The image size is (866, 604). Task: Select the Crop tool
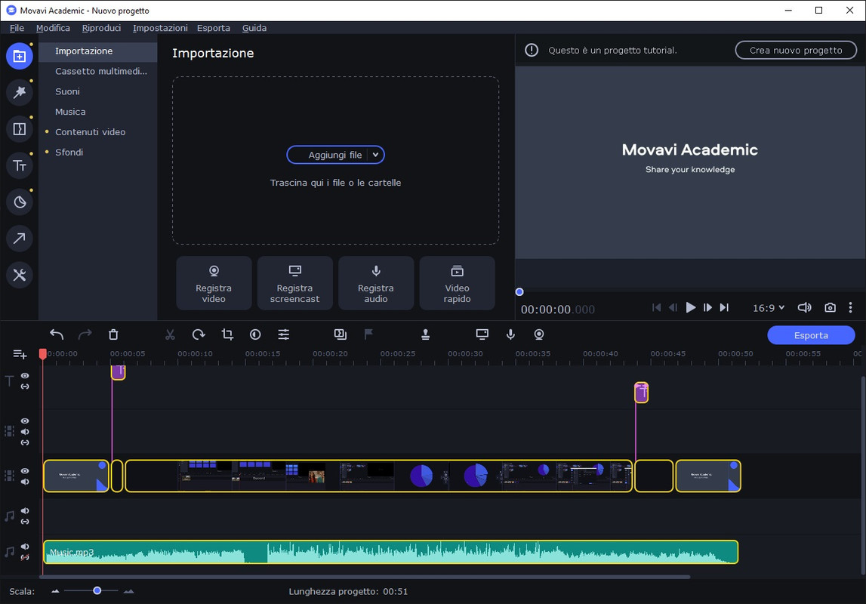227,334
